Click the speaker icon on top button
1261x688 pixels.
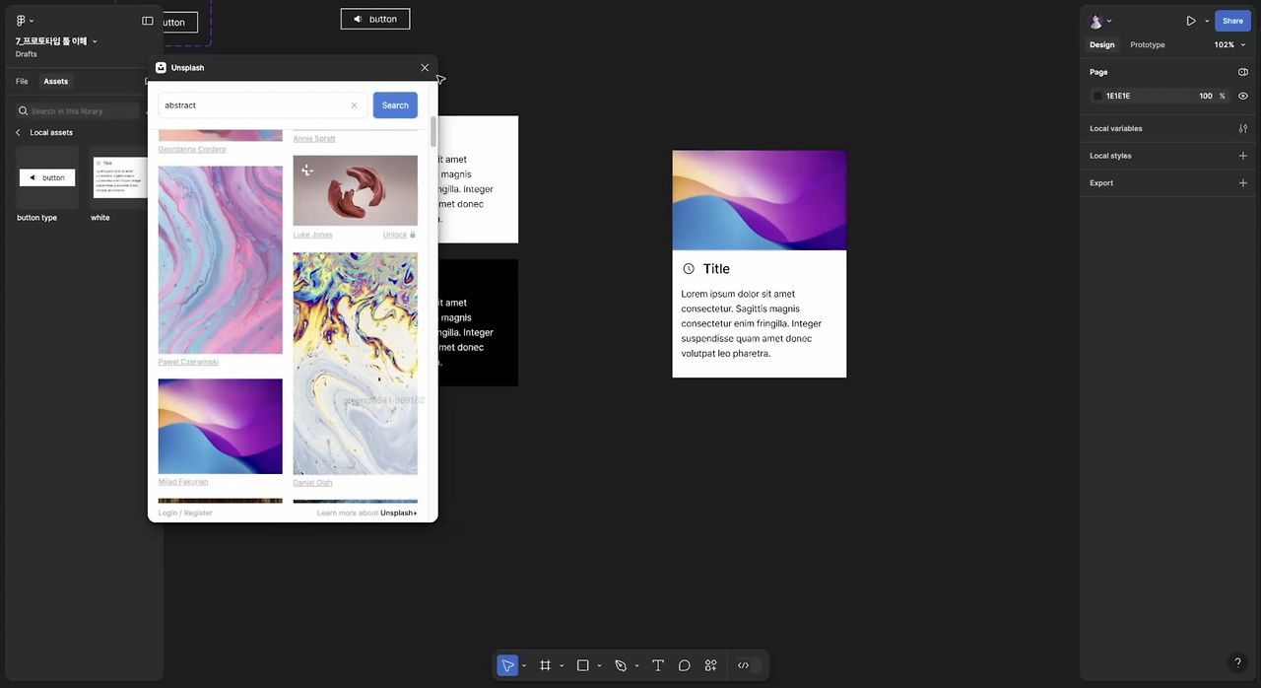click(358, 19)
